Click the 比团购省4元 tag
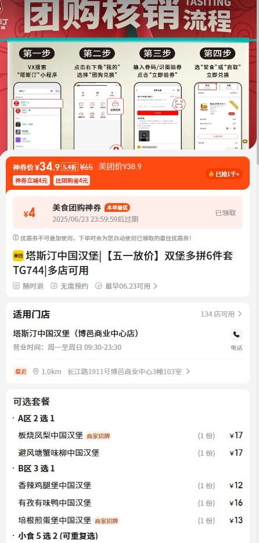This screenshot has height=543, width=259. 72,180
